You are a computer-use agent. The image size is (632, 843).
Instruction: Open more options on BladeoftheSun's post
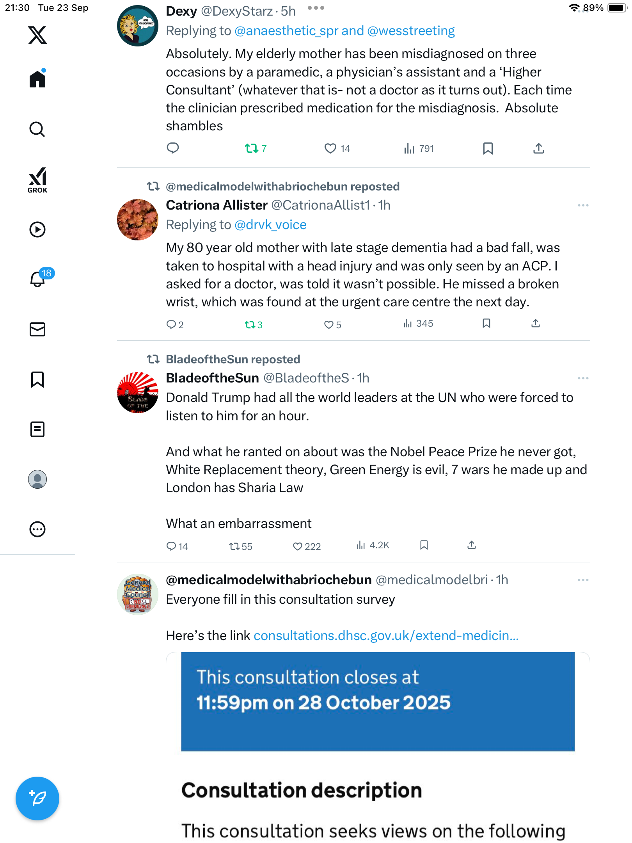point(583,378)
